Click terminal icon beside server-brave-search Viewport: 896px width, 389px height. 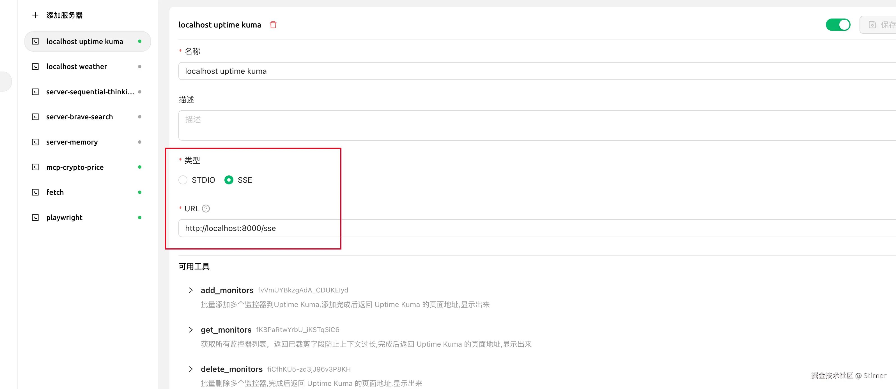pos(35,117)
